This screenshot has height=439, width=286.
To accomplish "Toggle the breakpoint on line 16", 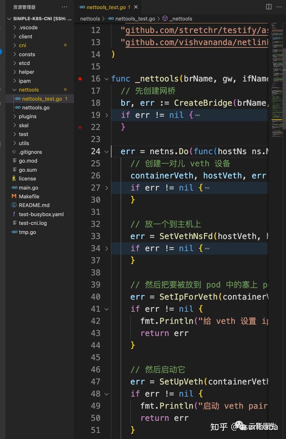I will point(80,79).
